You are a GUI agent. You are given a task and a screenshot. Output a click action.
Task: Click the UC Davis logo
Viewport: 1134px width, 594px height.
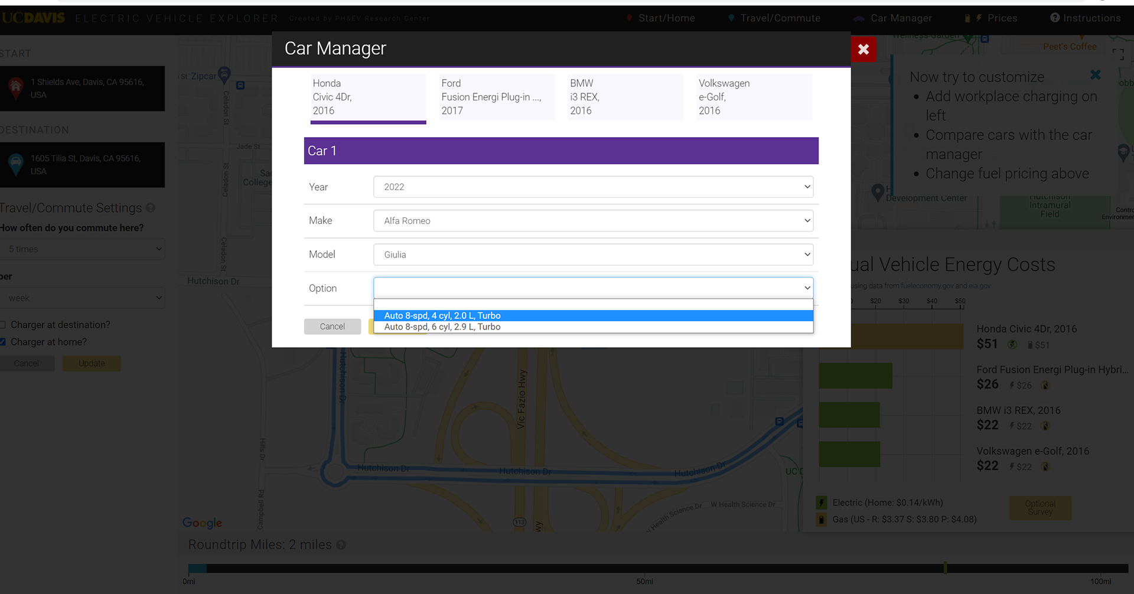click(34, 18)
